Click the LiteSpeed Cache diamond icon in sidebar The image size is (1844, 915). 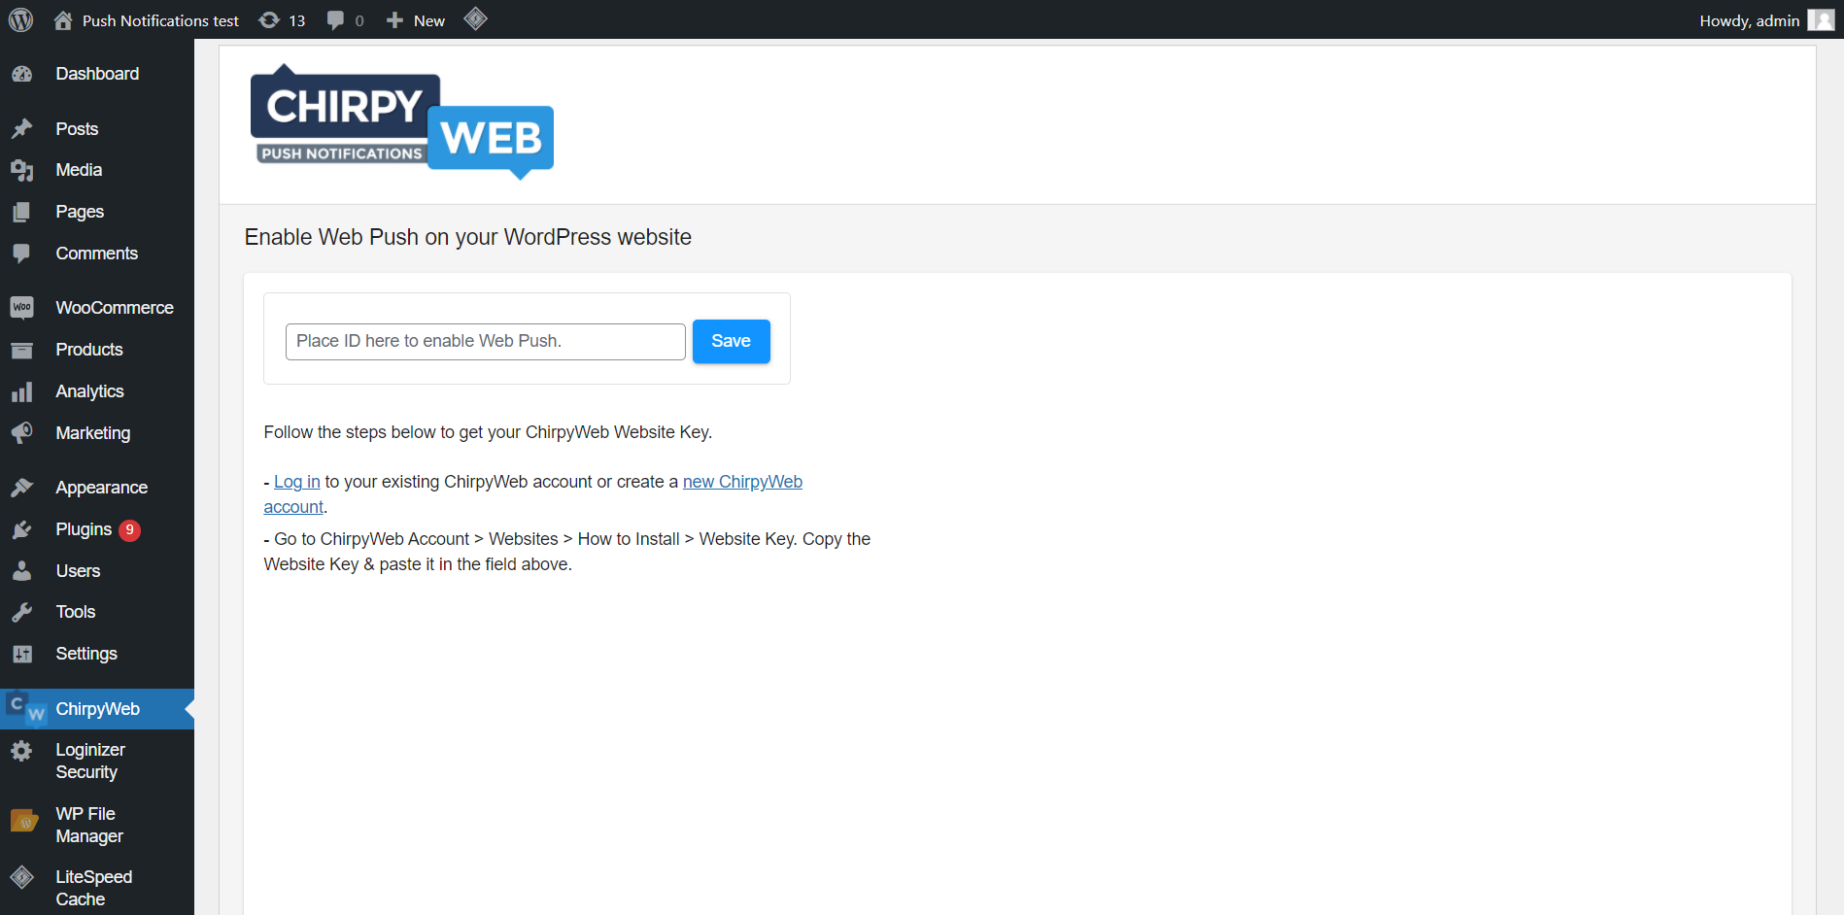tap(21, 877)
